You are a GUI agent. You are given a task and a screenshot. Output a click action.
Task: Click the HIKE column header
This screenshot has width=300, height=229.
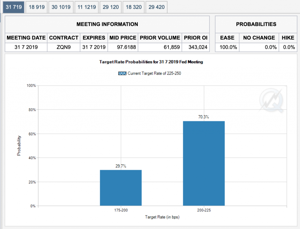(x=288, y=38)
